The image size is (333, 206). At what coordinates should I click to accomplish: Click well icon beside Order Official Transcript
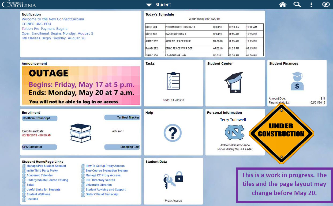(83, 194)
